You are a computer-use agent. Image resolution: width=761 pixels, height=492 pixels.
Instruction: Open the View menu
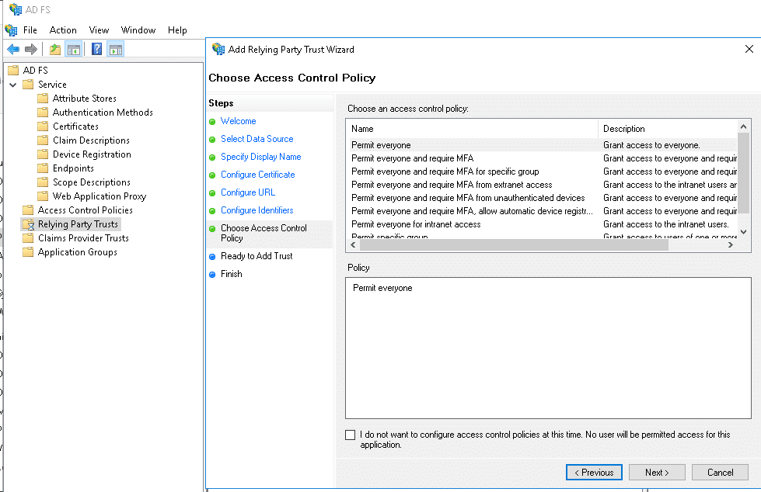tap(99, 30)
